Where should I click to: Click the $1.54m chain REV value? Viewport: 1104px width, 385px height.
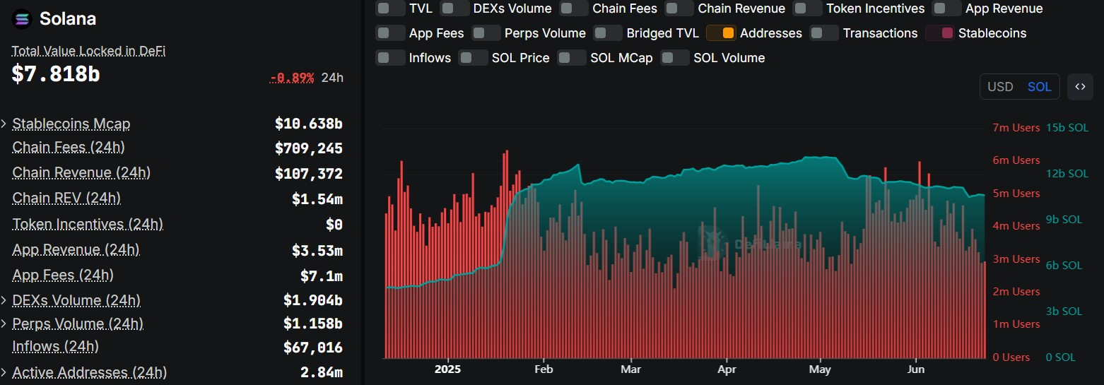pyautogui.click(x=317, y=199)
